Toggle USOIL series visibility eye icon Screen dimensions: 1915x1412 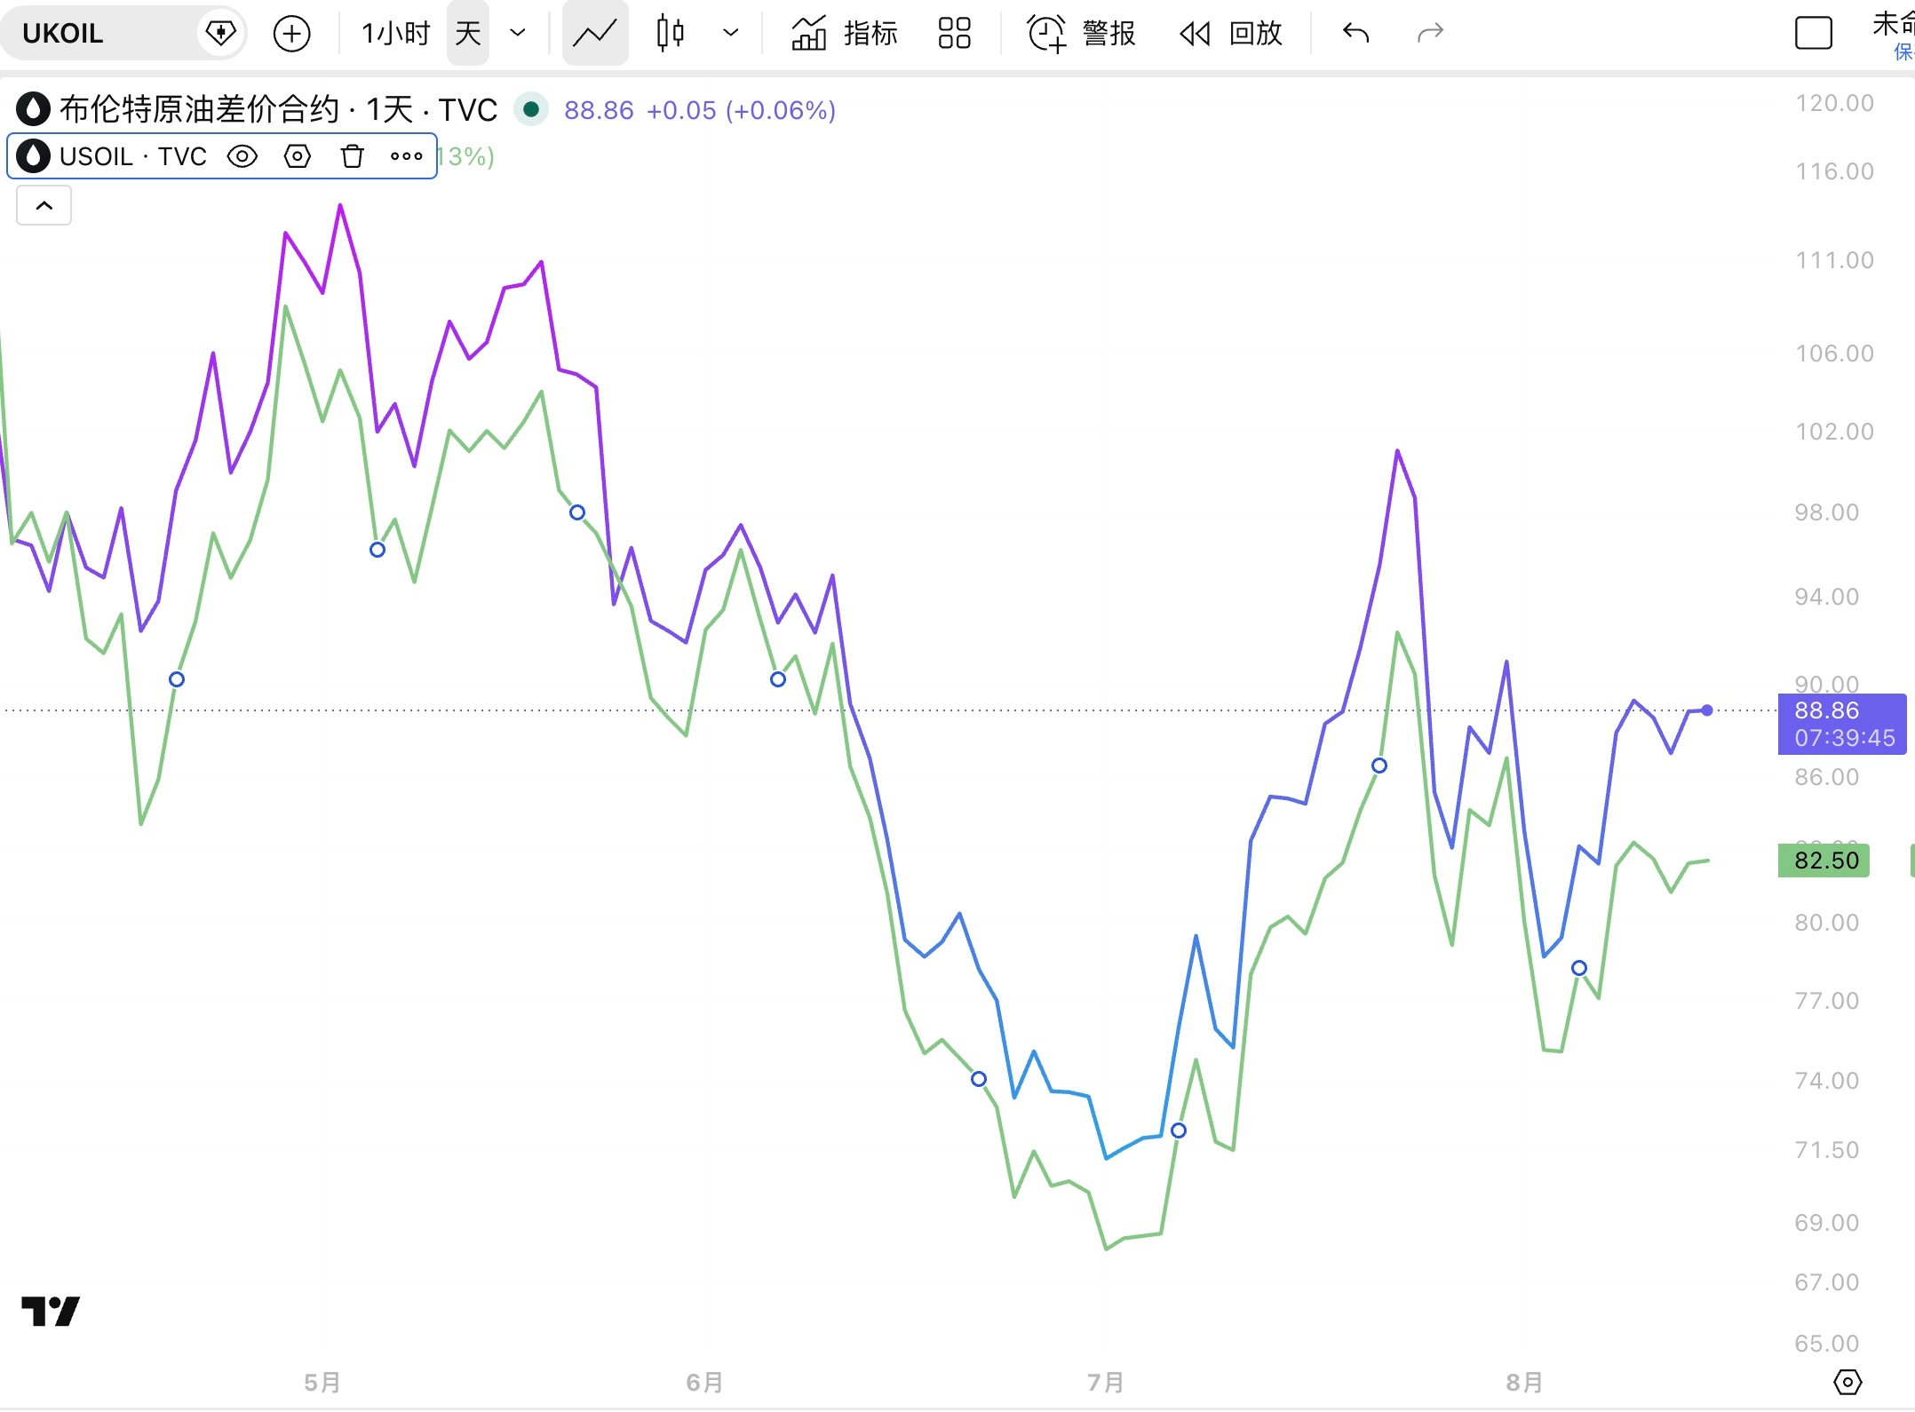(242, 156)
